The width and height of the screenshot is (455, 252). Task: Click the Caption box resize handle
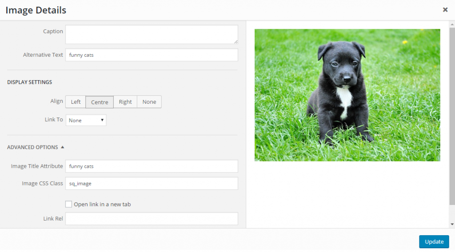click(235, 41)
